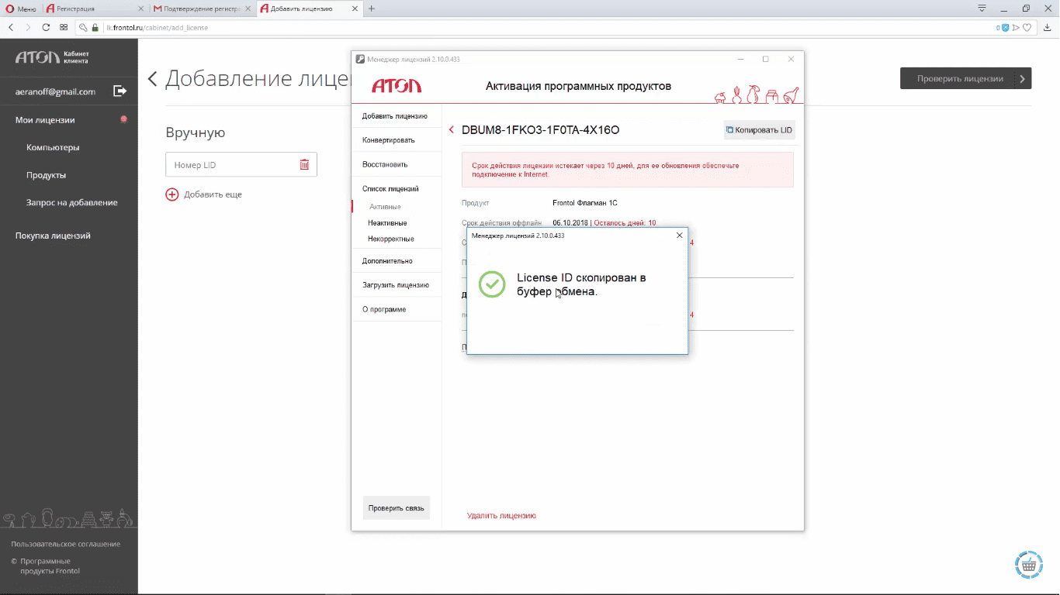Image resolution: width=1060 pixels, height=595 pixels.
Task: Open the Активные license sublist
Action: pyautogui.click(x=385, y=207)
